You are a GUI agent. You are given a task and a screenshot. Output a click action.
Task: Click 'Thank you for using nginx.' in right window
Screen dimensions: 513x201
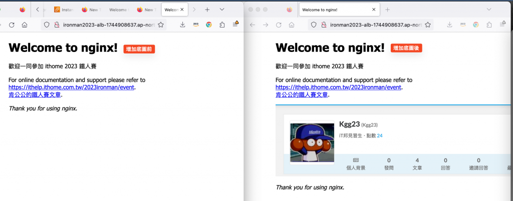pos(310,187)
